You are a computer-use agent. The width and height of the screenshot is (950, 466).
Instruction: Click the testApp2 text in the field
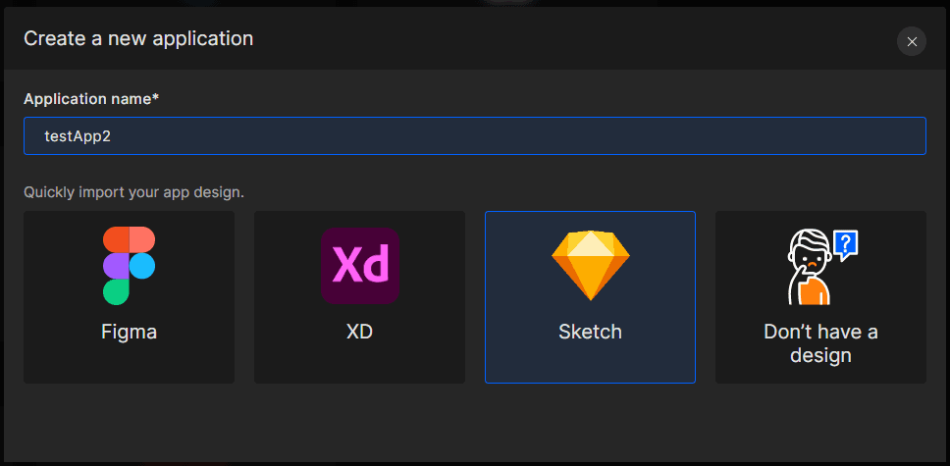(x=78, y=136)
